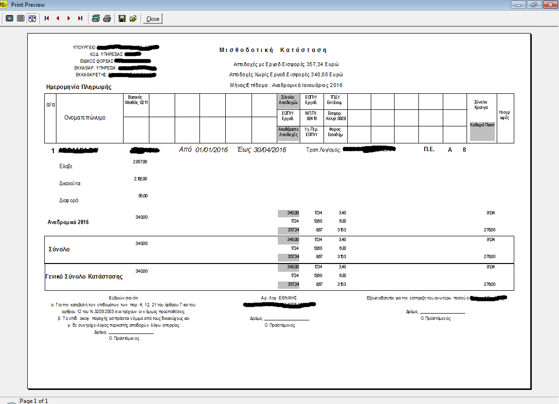The image size is (559, 404).
Task: Click the Print Preview application icon
Action: [x=4, y=4]
